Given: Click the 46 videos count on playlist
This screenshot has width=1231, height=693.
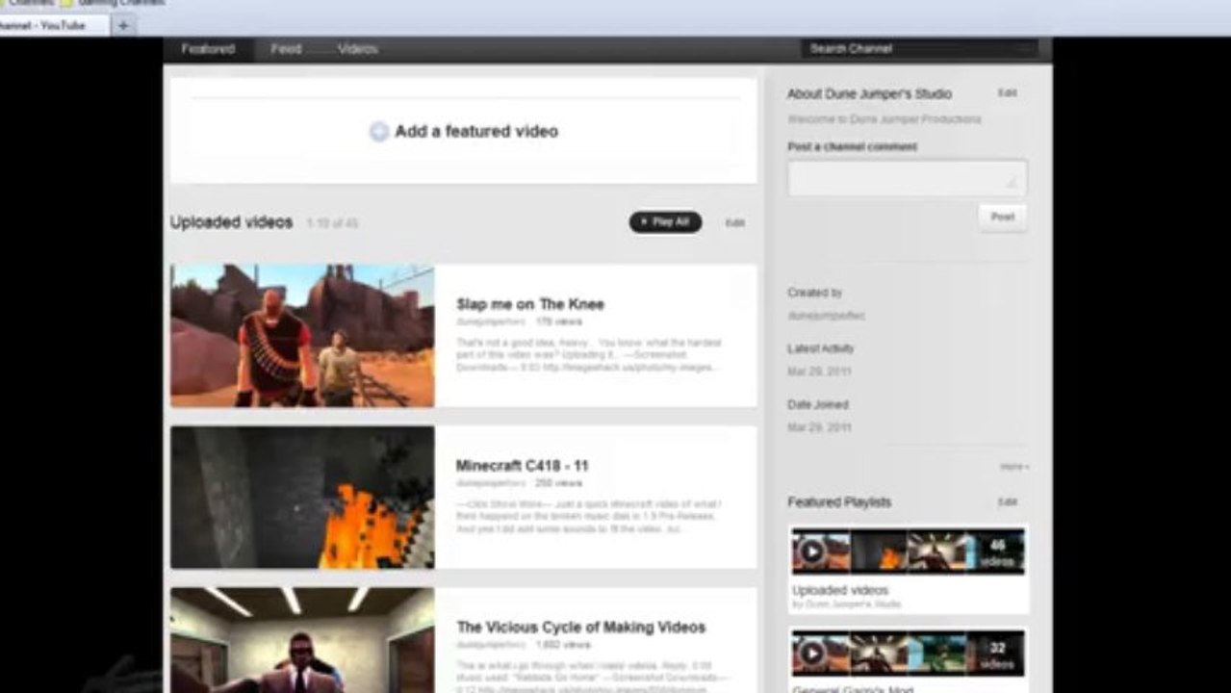Looking at the screenshot, I should click(997, 552).
